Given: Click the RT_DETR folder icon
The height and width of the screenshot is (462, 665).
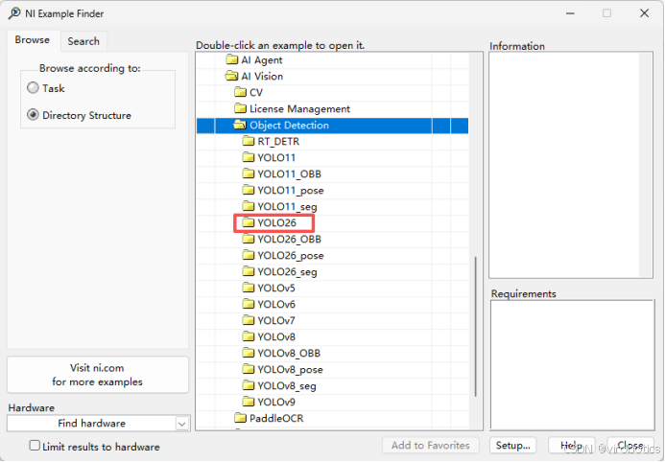Looking at the screenshot, I should (x=249, y=141).
